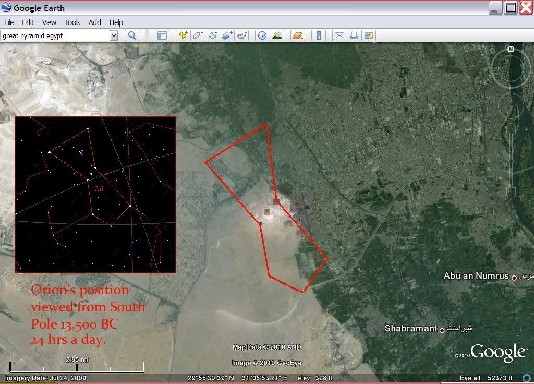The image size is (534, 384).
Task: Add an image overlay
Action: tap(227, 35)
